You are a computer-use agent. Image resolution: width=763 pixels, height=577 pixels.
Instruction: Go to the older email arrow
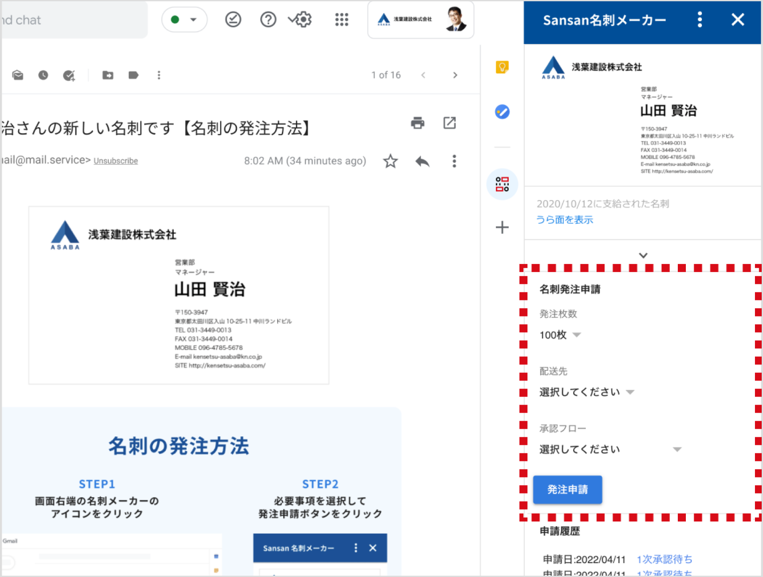[x=455, y=75]
